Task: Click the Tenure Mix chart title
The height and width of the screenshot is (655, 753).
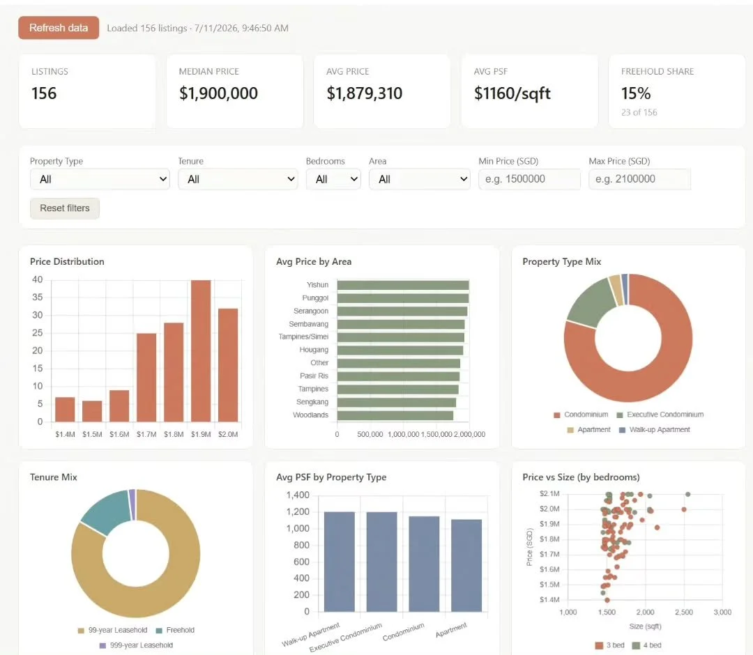Action: (53, 477)
